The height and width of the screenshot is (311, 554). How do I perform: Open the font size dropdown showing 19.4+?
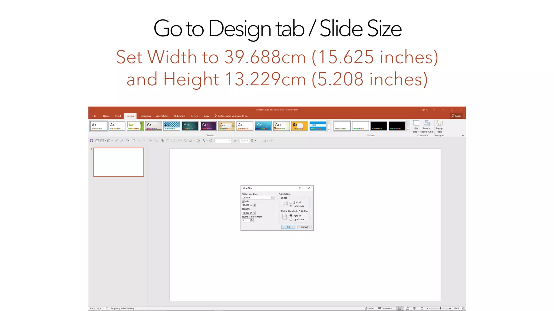(x=248, y=141)
